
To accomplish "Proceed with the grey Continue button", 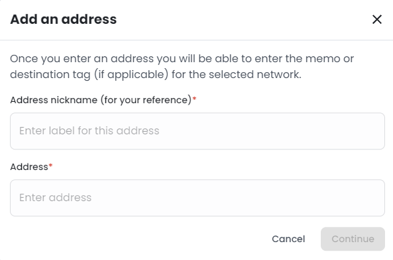I will pos(353,239).
